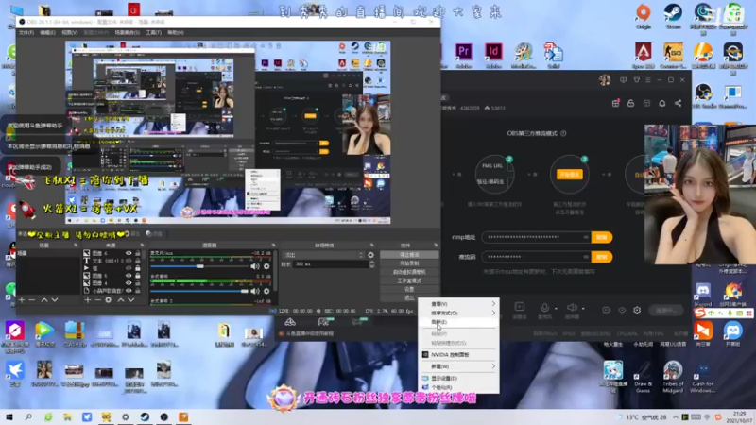The height and width of the screenshot is (425, 756).
Task: Remove selected scene with minus button in OBS Scenes panel
Action: [x=32, y=299]
